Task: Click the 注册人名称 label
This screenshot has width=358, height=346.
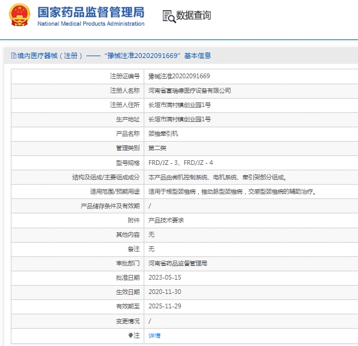Action: 125,90
